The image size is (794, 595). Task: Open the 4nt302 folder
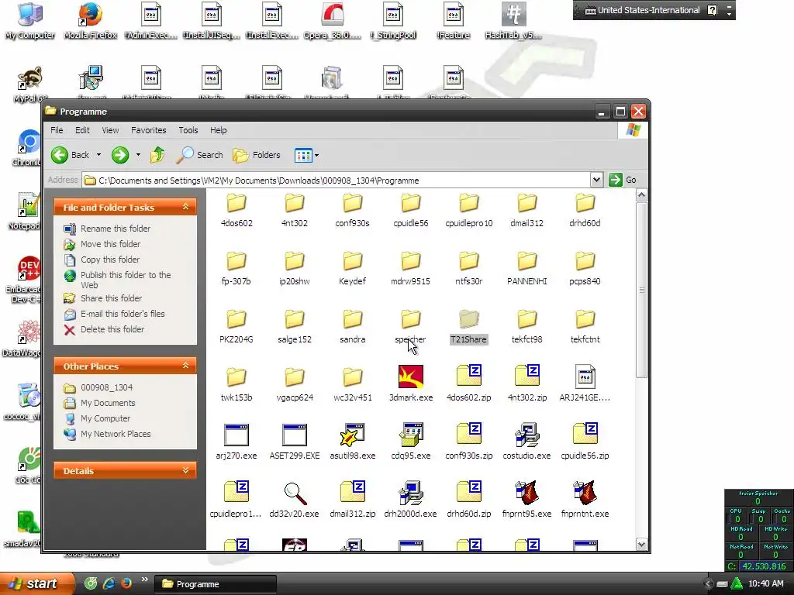294,211
